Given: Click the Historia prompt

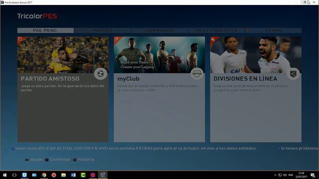Looking at the screenshot, I should pyautogui.click(x=84, y=160).
